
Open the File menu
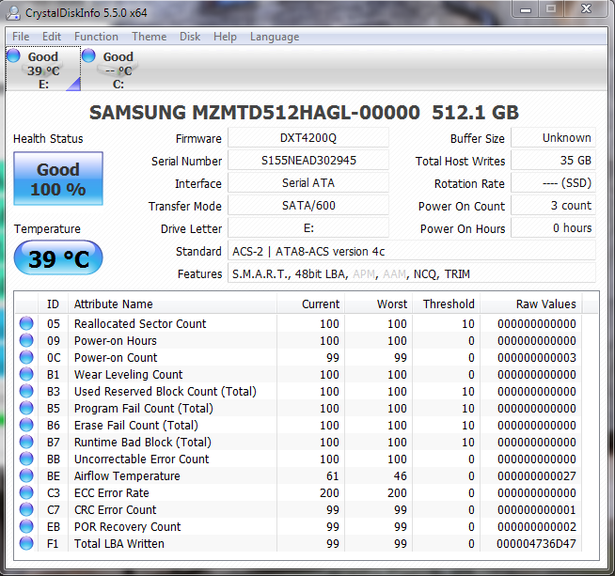(x=21, y=37)
